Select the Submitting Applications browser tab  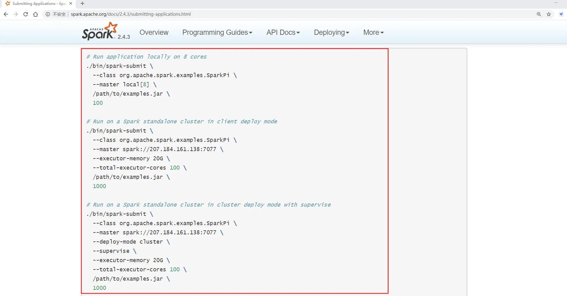tap(39, 4)
